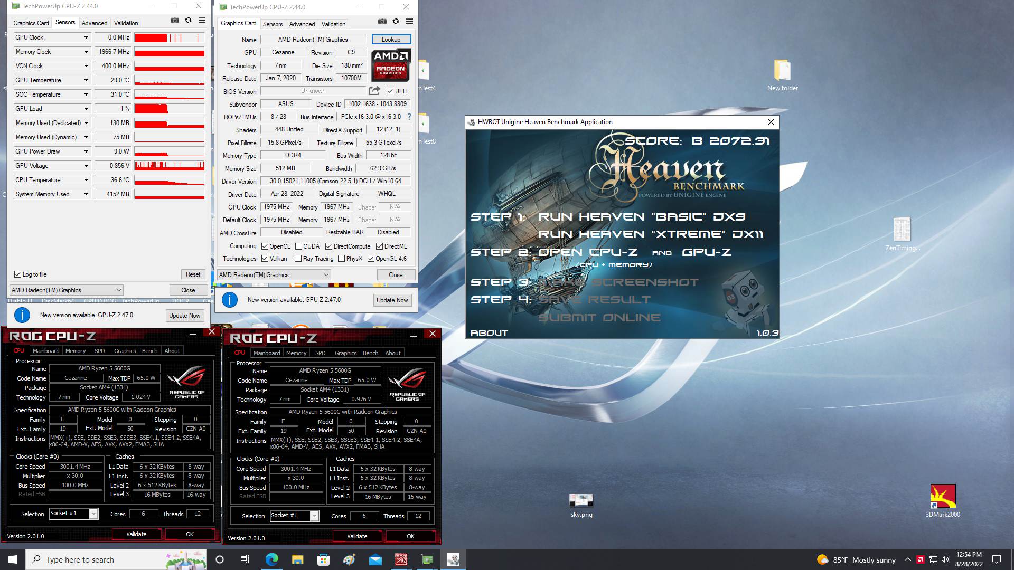Click OK in left ROG CPU-Z
This screenshot has height=570, width=1014.
[190, 534]
